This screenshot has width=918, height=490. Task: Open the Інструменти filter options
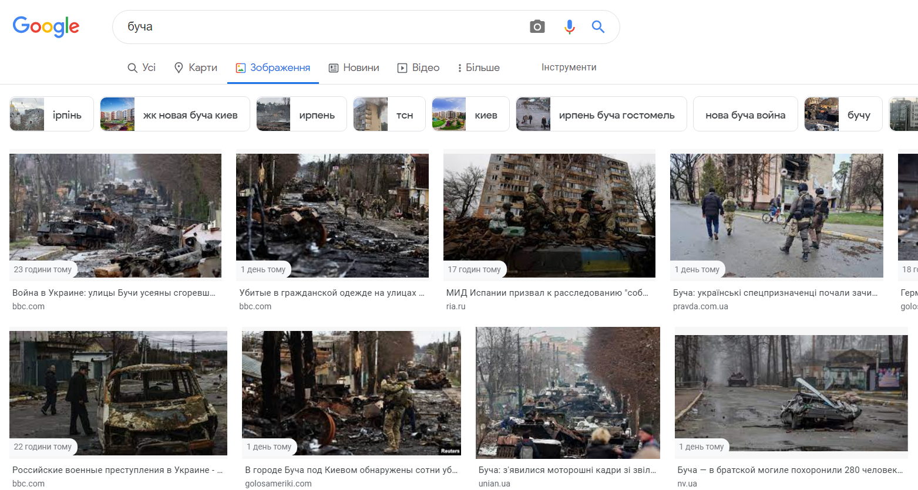569,67
